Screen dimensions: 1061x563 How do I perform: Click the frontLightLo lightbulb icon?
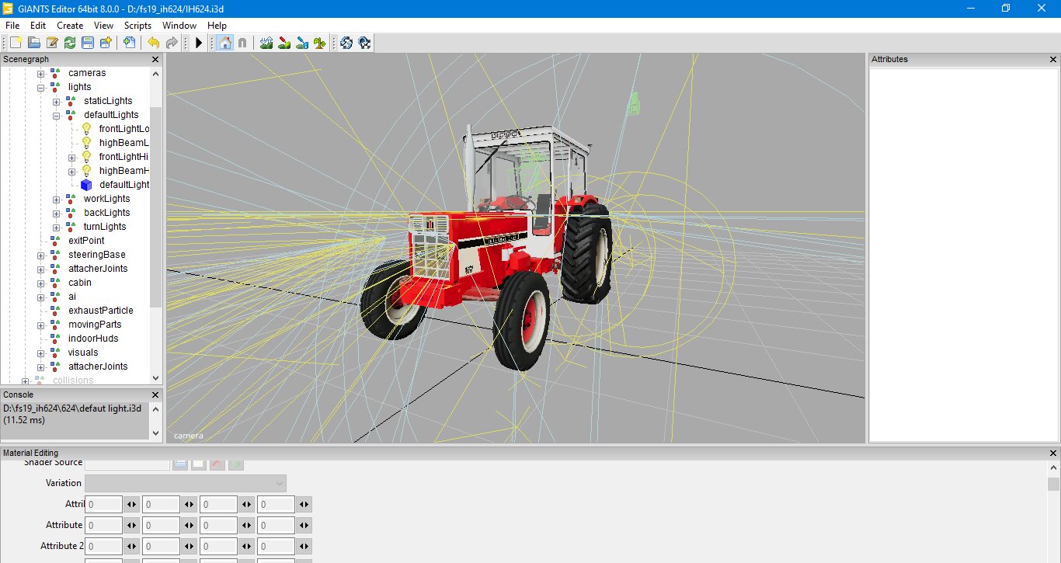click(x=86, y=129)
